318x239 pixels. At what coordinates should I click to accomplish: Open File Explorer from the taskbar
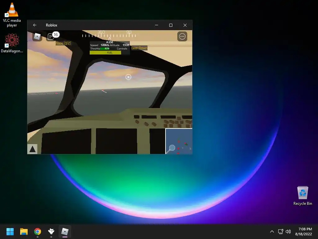click(x=24, y=232)
